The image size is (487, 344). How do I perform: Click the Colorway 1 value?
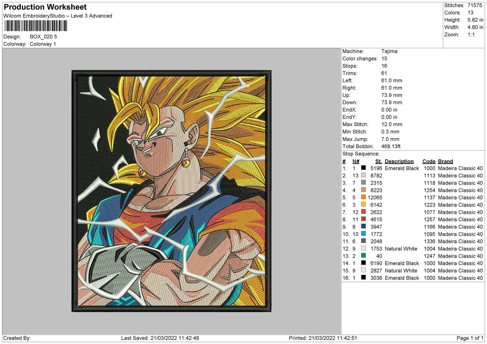43,44
